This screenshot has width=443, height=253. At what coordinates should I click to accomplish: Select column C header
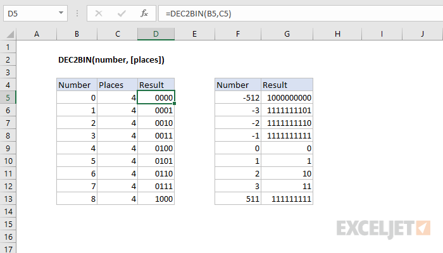117,34
